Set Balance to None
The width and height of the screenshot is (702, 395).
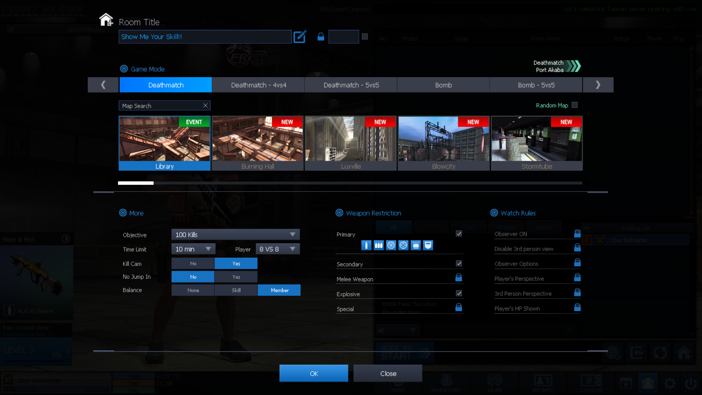pos(193,290)
